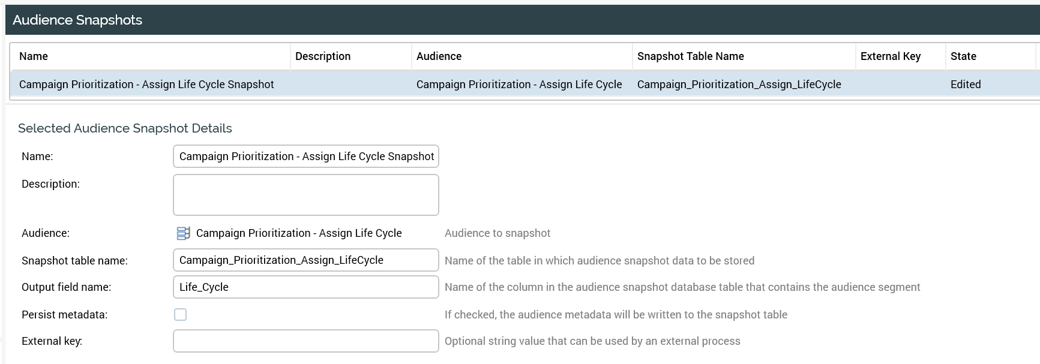Click the Edited state cell in row

pos(966,85)
